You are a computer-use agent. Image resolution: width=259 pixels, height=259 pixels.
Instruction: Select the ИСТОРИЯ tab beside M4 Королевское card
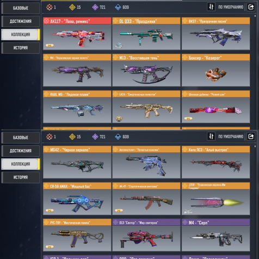[21, 48]
